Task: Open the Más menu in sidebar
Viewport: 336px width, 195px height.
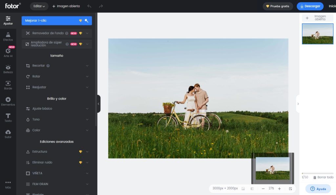Action: click(8, 184)
